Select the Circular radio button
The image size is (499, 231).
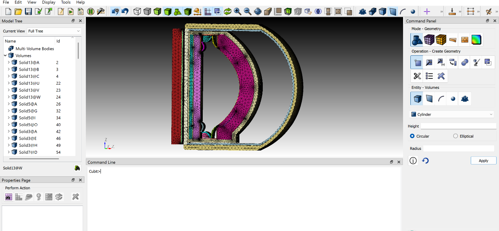(x=412, y=136)
